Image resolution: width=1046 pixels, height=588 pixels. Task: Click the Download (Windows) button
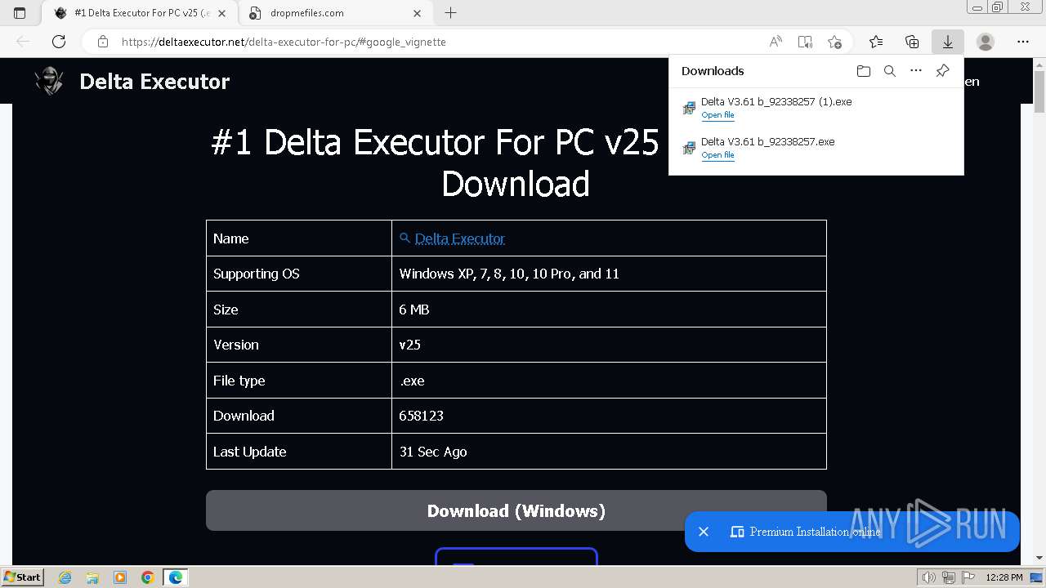point(516,510)
